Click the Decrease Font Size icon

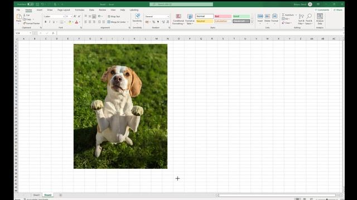79,16
